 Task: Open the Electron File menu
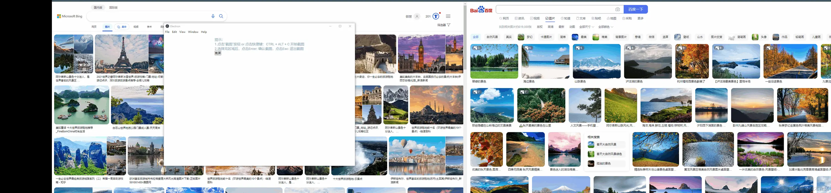[x=167, y=32]
